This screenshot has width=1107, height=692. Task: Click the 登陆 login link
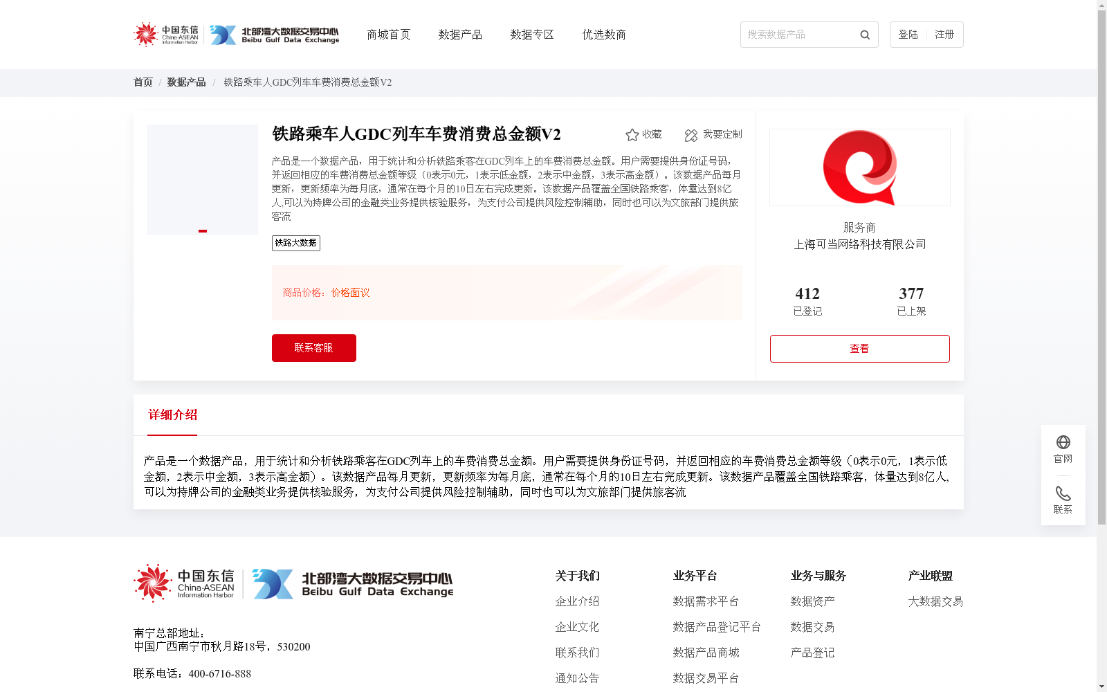908,35
